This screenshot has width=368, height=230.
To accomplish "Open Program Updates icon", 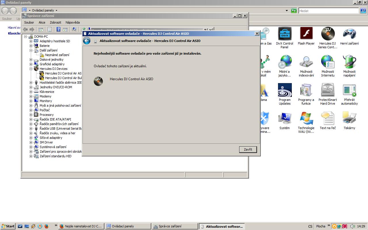I will 285,94.
